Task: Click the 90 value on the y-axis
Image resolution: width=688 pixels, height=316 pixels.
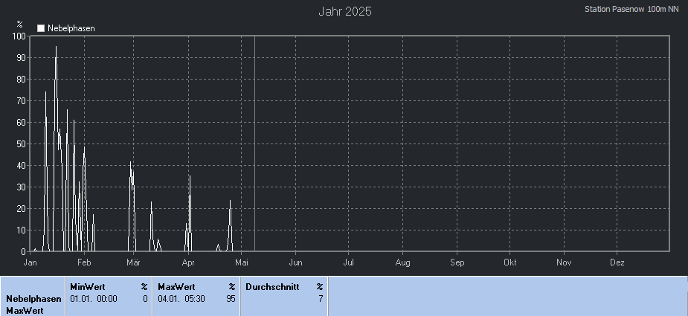Action: [x=22, y=57]
